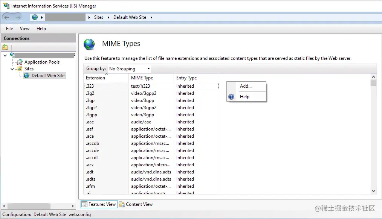The width and height of the screenshot is (382, 219).
Task: Select Default Web Site in the tree
Action: (48, 76)
